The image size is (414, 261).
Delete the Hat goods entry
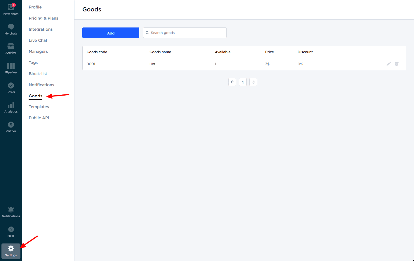click(396, 64)
